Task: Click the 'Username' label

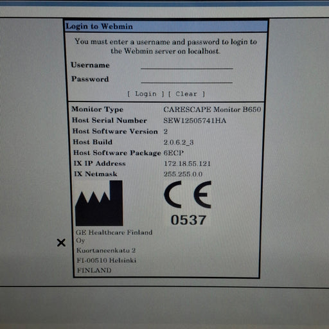Action: point(90,65)
